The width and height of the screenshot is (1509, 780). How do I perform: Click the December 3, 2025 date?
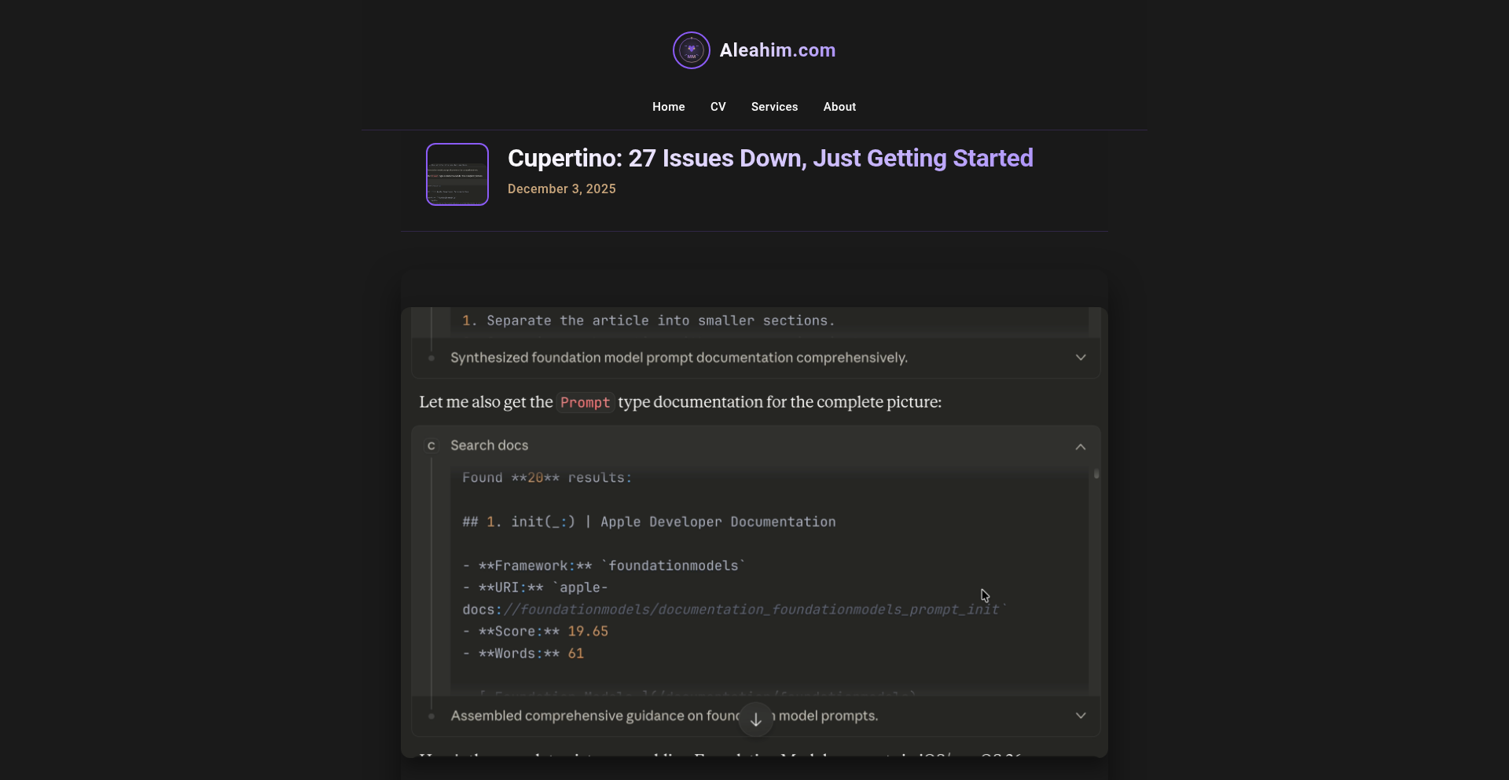(561, 189)
